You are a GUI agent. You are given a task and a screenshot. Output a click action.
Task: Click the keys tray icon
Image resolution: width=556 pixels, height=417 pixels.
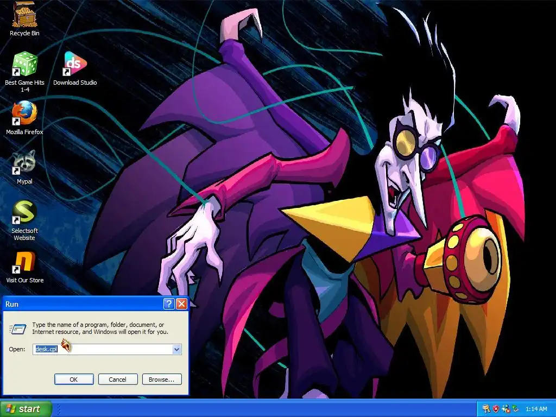[486, 409]
